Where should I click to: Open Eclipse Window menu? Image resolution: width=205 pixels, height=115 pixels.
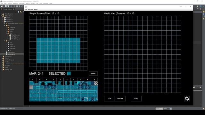click(x=45, y=4)
